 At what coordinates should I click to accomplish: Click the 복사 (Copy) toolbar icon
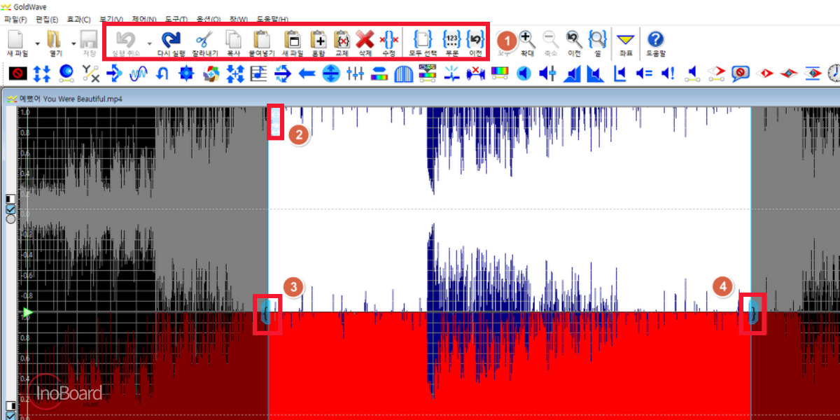click(233, 39)
